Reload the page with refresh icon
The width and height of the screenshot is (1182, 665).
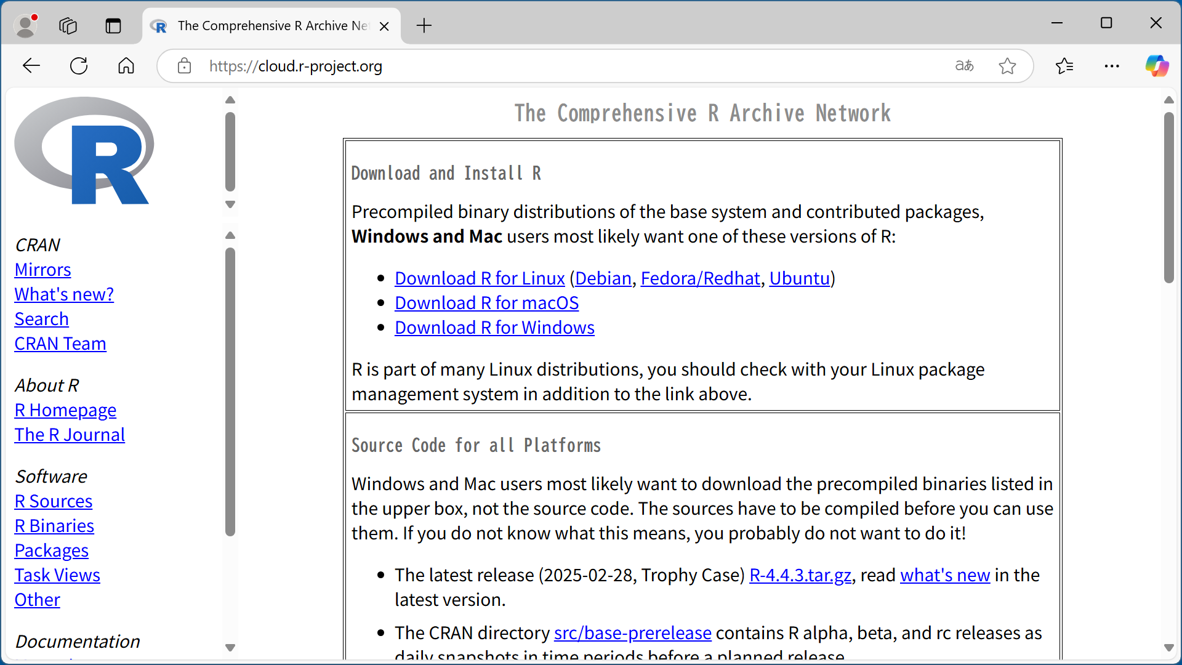tap(79, 66)
